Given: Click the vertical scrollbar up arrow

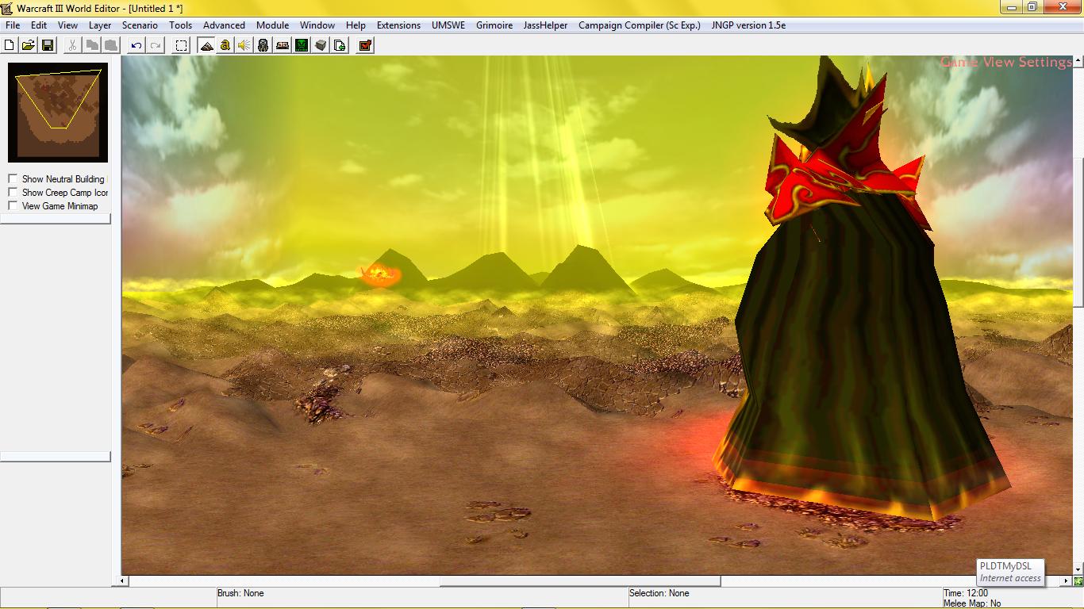Looking at the screenshot, I should (x=1078, y=60).
